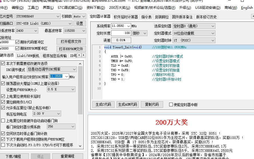Open chip model dropdown STC8H8K64U
Viewport: 254px width, 159px height.
tap(38, 16)
